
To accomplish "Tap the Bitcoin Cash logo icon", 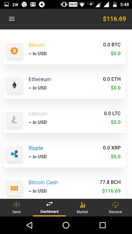I will [14, 188].
